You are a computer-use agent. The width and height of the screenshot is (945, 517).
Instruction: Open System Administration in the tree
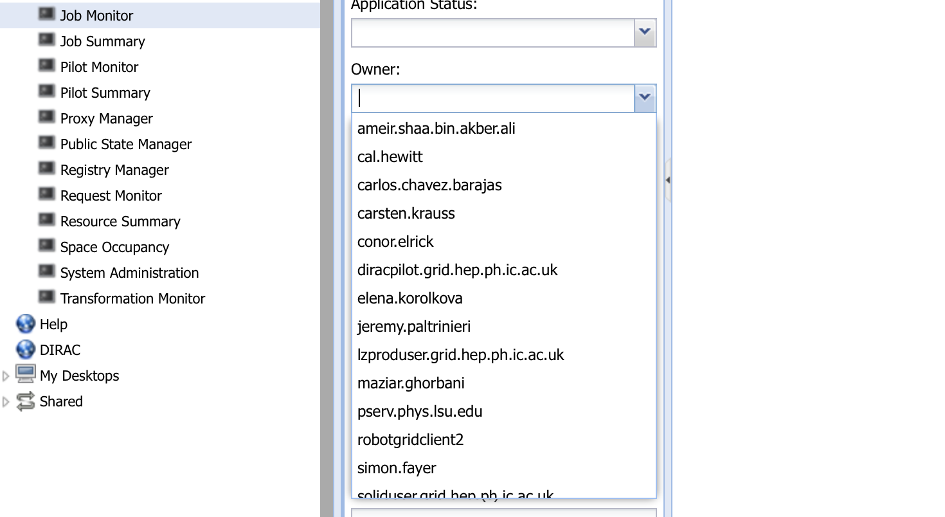click(x=129, y=273)
